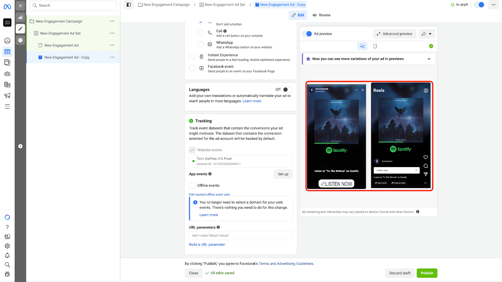Click the Search field in the left panel
502x282 pixels.
coord(73,5)
